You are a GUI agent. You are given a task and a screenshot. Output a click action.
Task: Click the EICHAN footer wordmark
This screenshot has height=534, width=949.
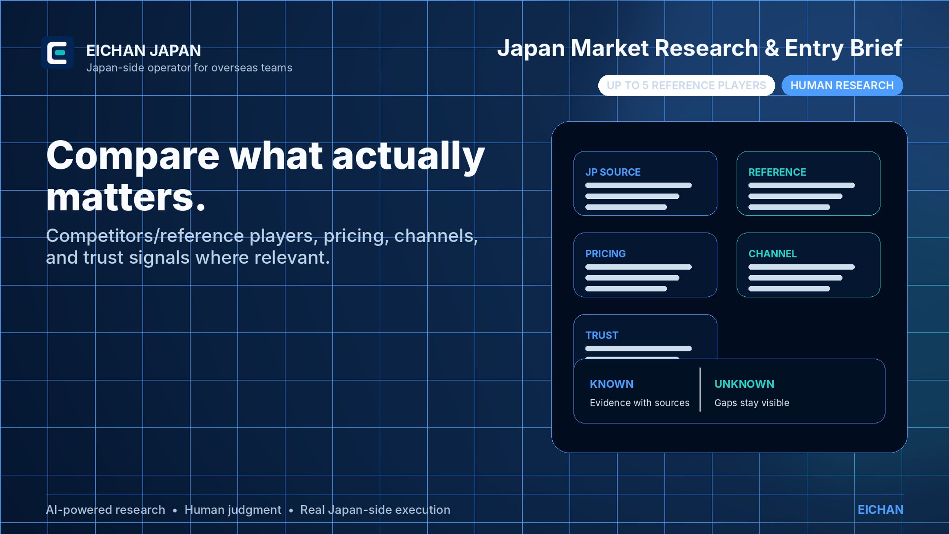880,510
